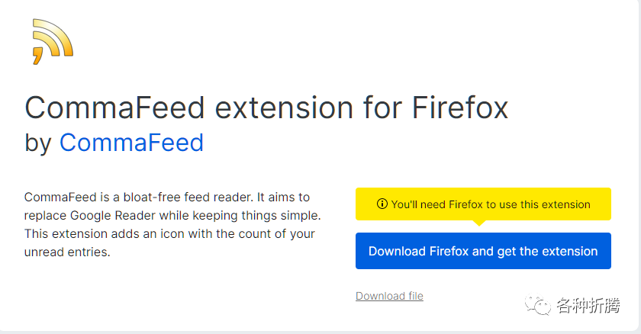Click the word "Firefox" in the main heading

click(460, 108)
